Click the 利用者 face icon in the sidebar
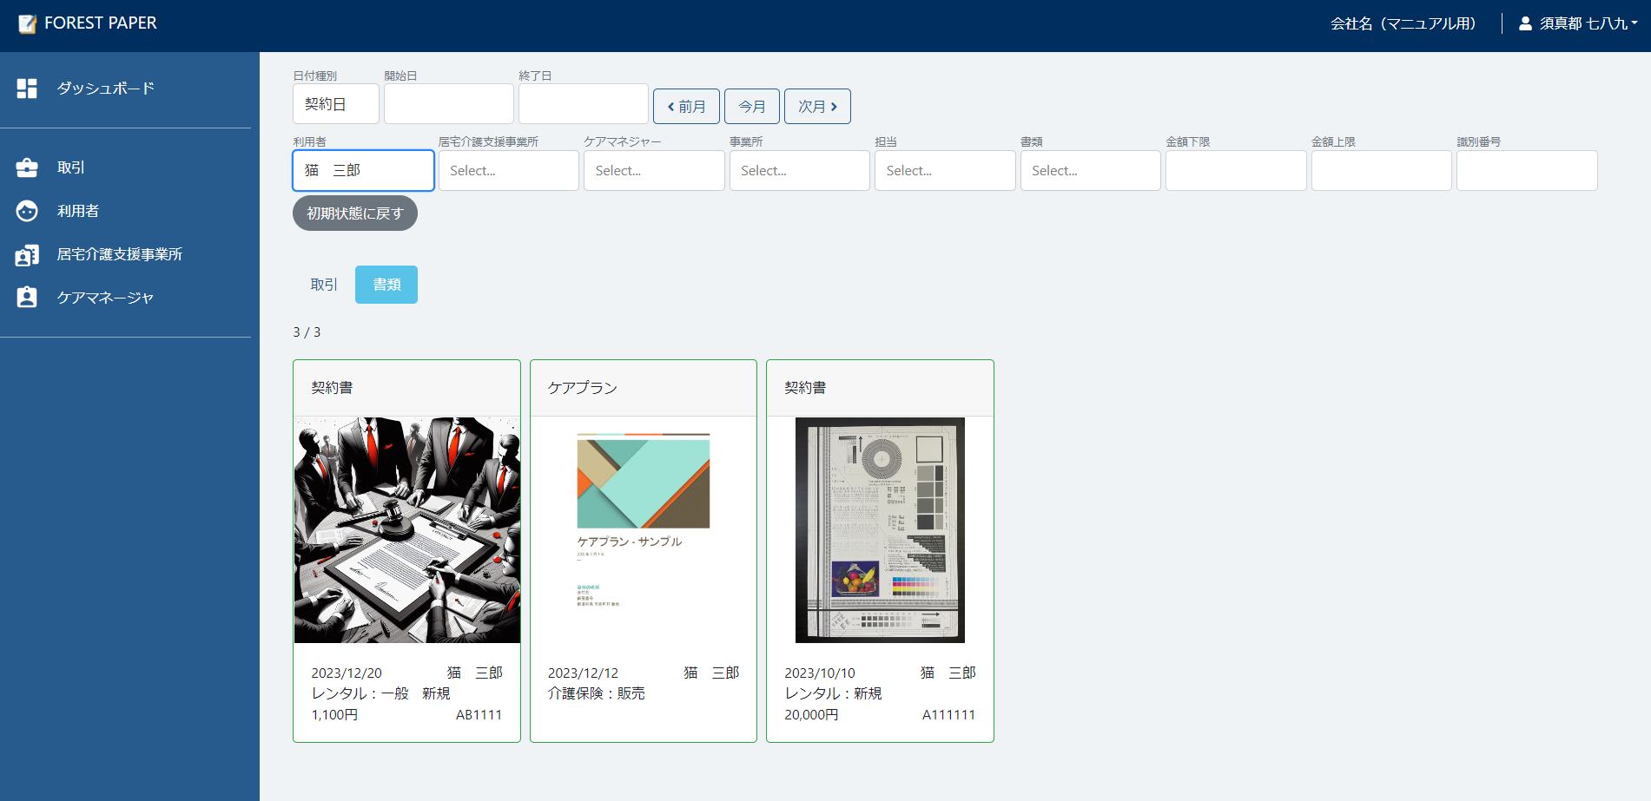Image resolution: width=1651 pixels, height=801 pixels. (x=27, y=210)
